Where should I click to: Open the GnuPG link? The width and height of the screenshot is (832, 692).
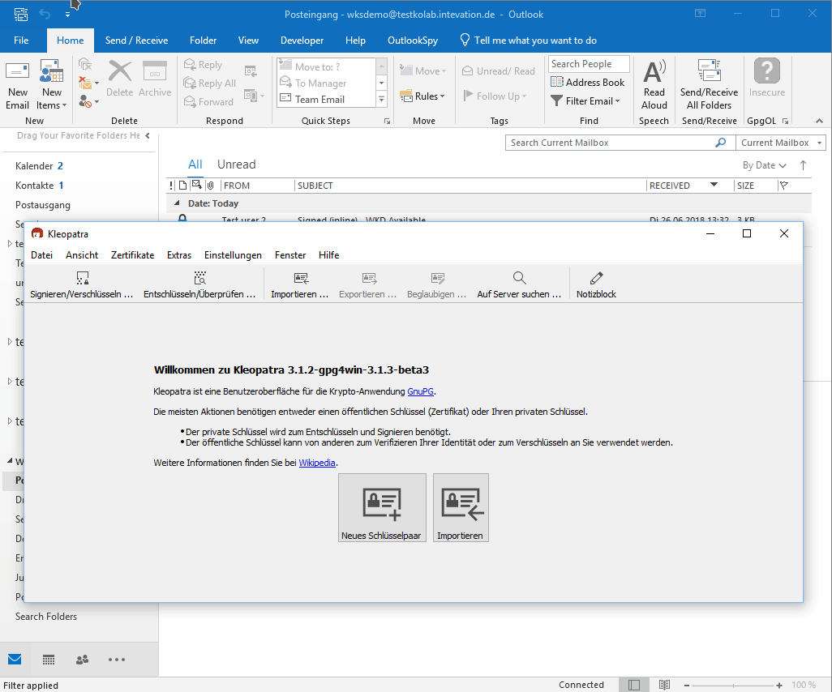pyautogui.click(x=420, y=391)
